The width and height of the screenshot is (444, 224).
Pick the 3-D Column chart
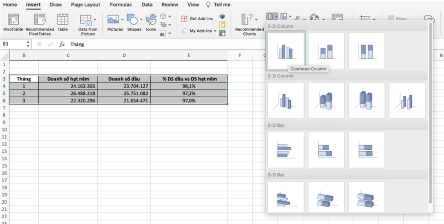(x=407, y=100)
